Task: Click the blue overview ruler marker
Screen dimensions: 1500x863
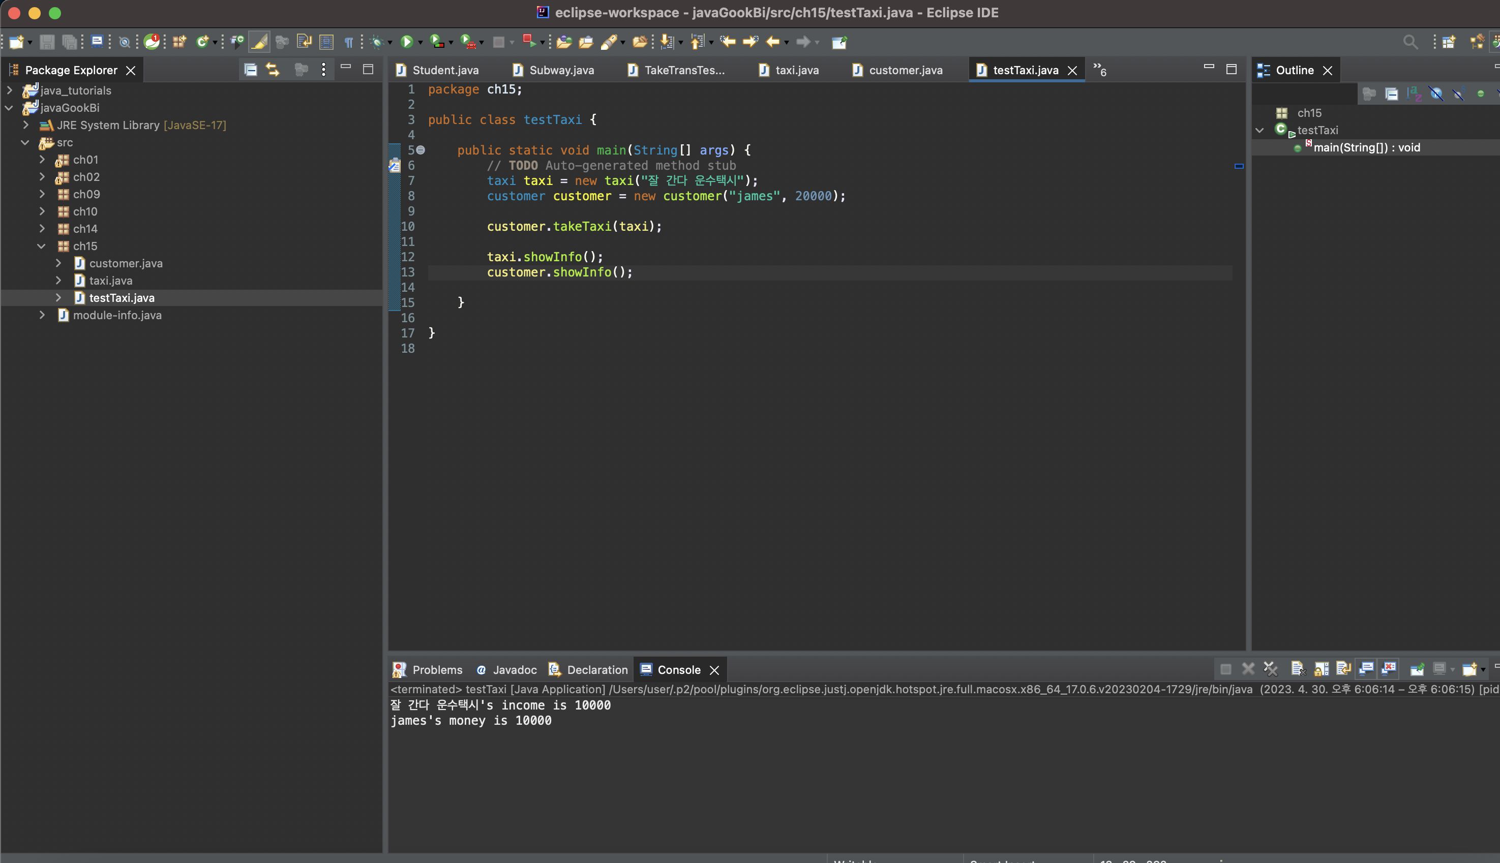Action: pos(1239,166)
